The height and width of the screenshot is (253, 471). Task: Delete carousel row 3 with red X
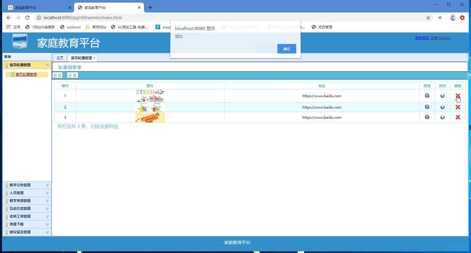[458, 117]
